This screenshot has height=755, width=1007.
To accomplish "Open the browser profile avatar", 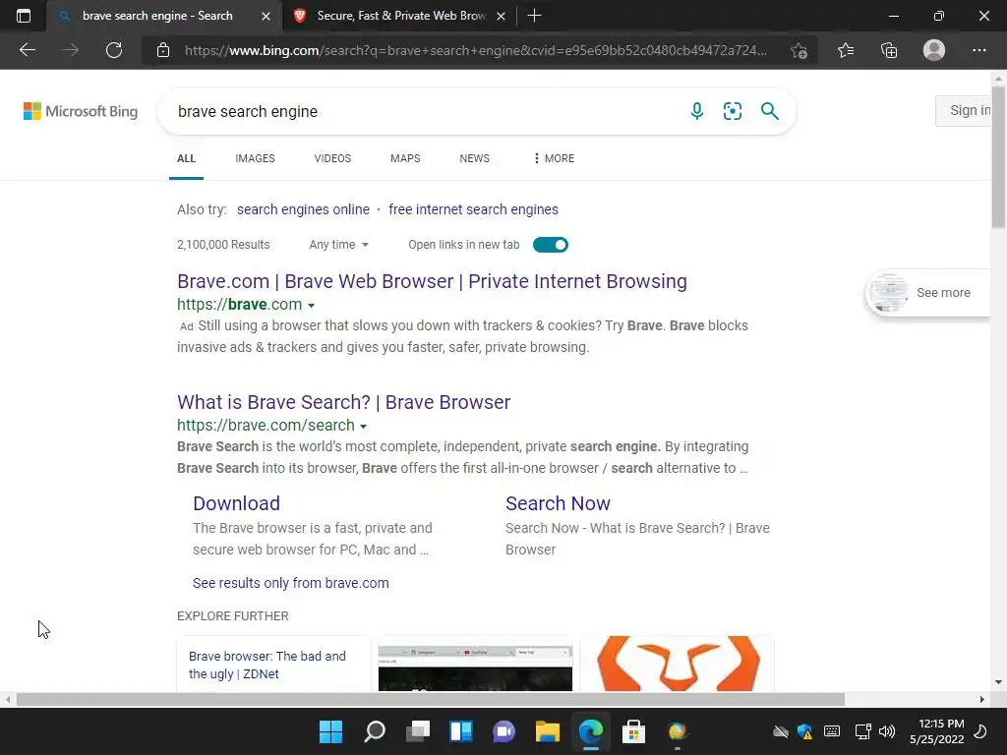I will click(x=934, y=50).
